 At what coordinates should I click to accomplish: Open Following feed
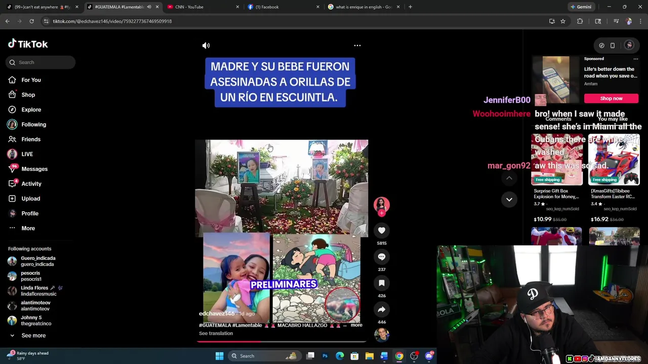33,124
